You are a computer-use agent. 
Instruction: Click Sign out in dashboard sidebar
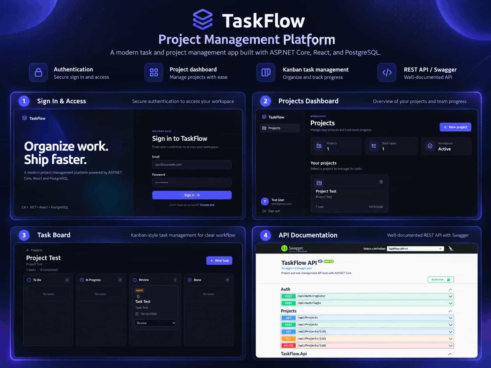coord(271,211)
